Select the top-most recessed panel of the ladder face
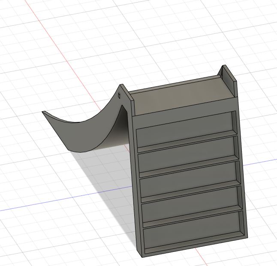Image resolution: width=277 pixels, height=266 pixels. tap(185, 130)
